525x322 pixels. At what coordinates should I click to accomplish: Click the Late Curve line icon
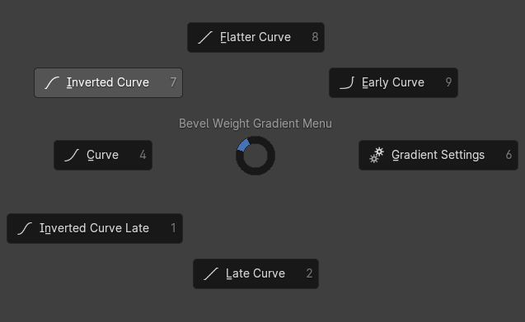(211, 273)
